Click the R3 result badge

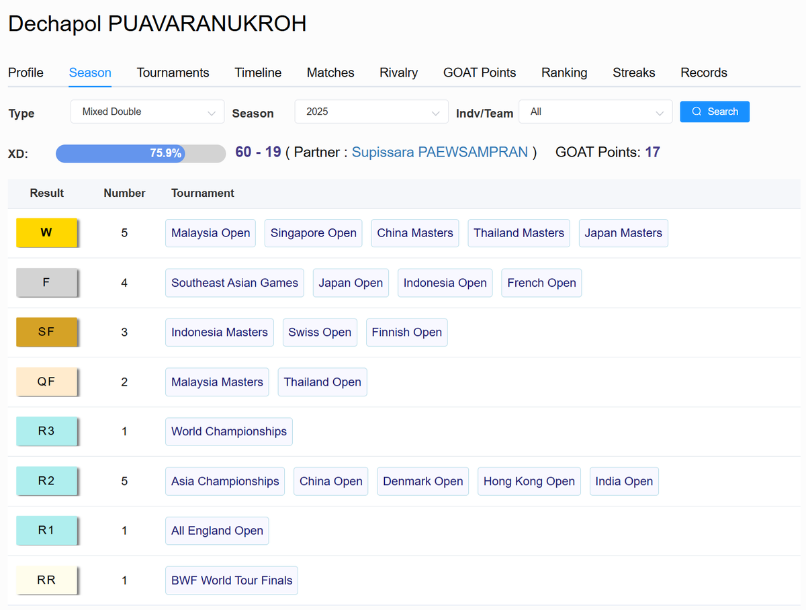tap(46, 431)
